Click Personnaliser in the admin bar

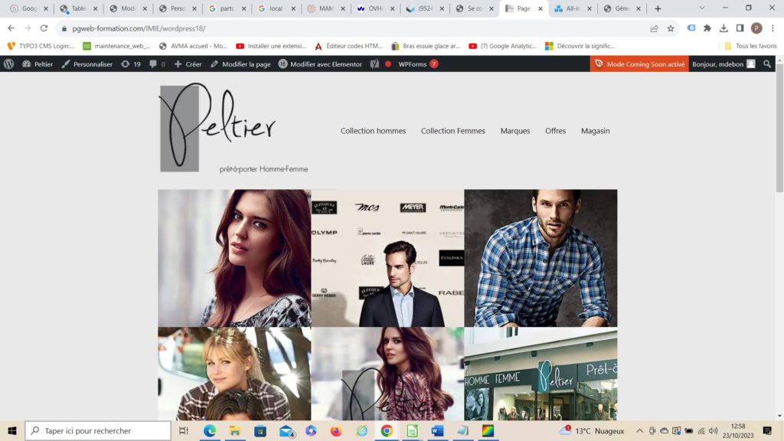coord(87,64)
